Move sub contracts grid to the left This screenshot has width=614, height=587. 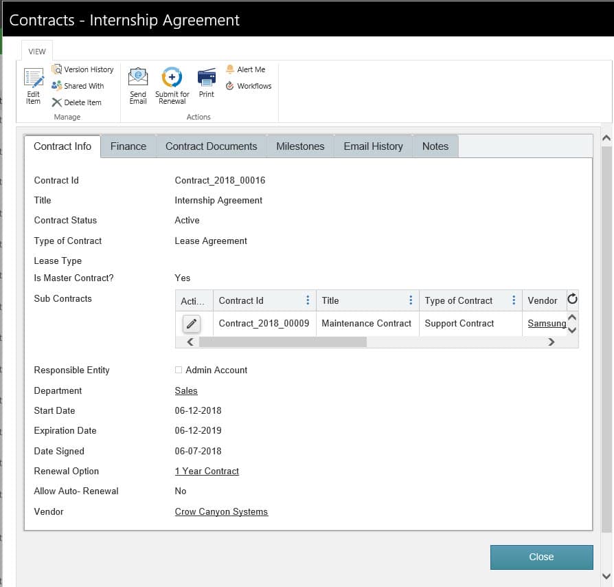click(190, 342)
